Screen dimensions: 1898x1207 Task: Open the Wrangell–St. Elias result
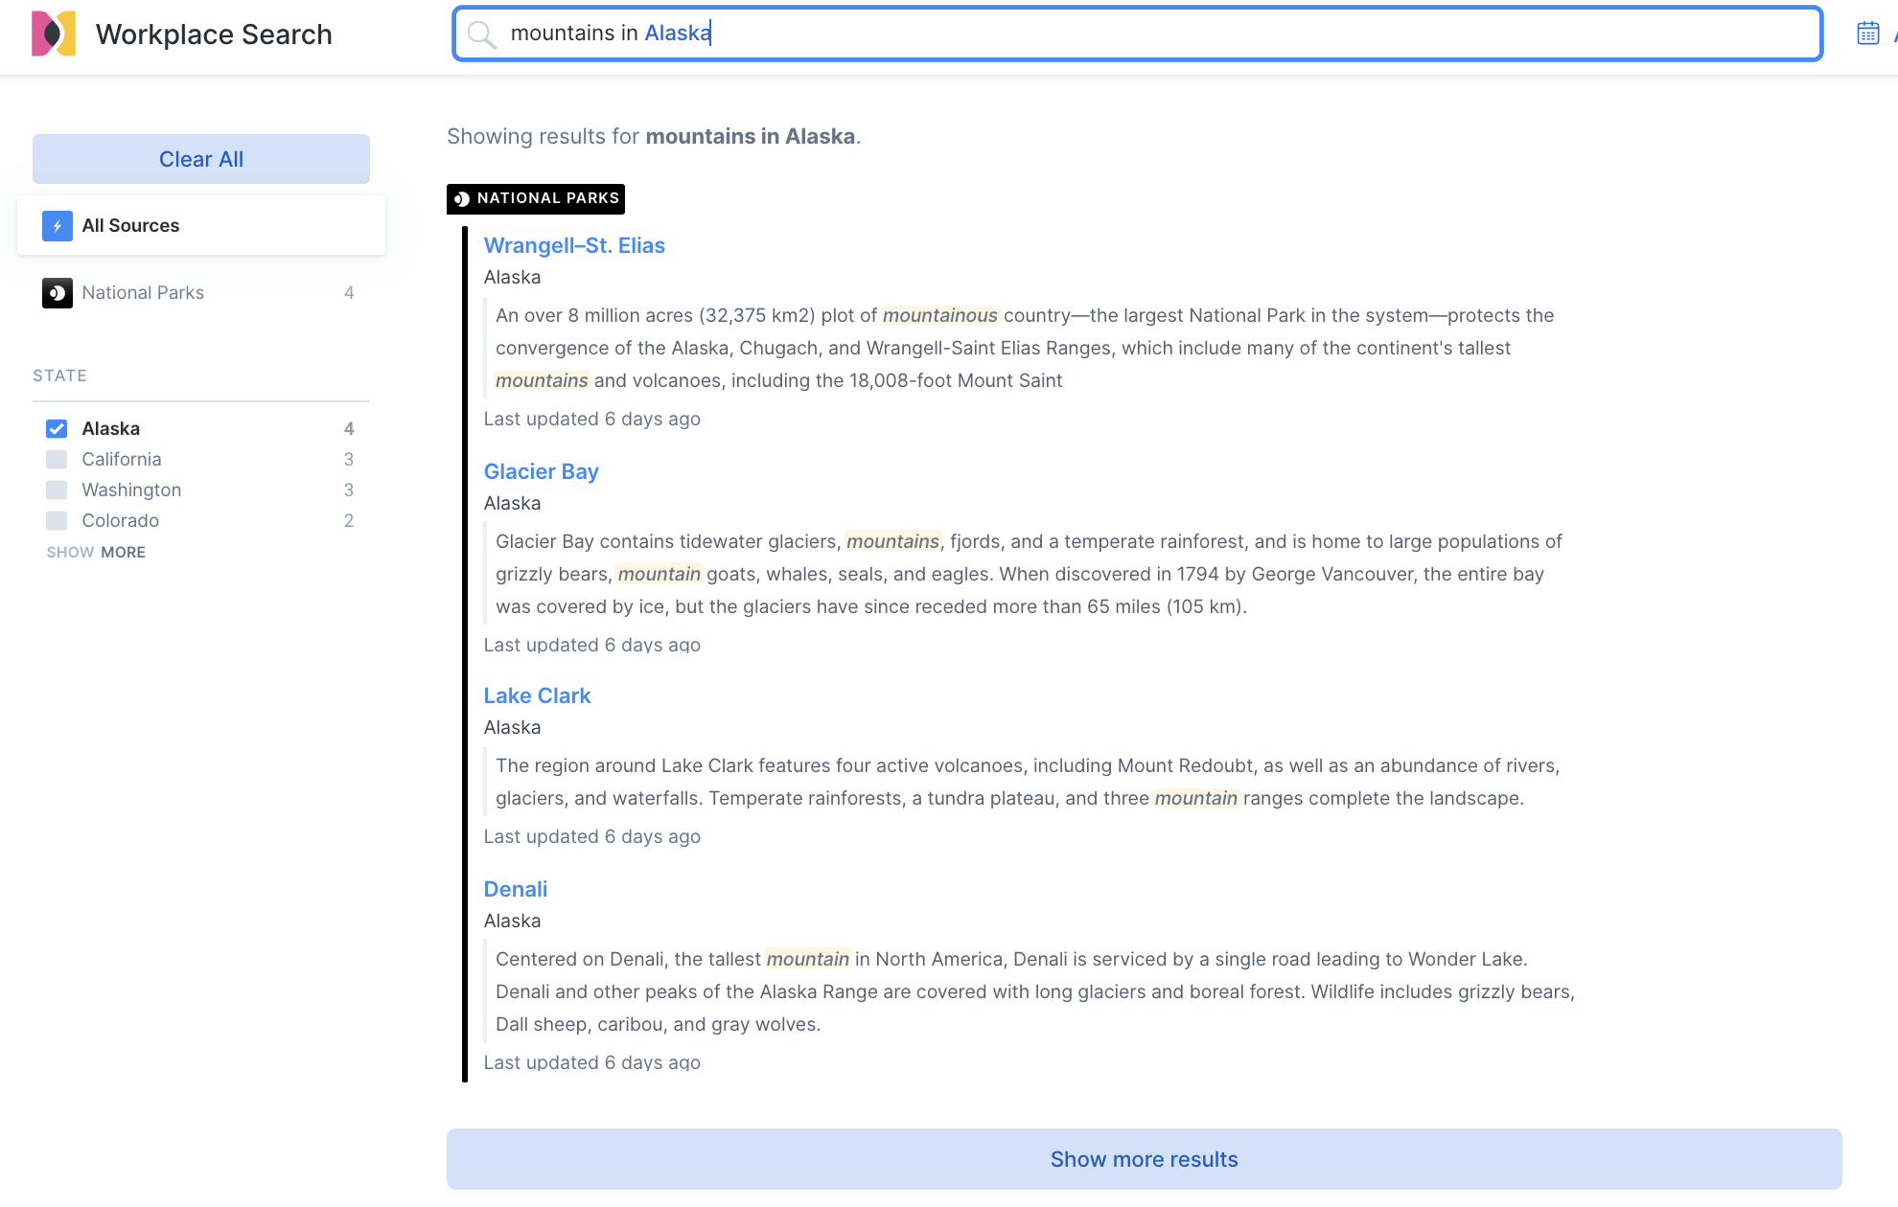[x=574, y=246]
